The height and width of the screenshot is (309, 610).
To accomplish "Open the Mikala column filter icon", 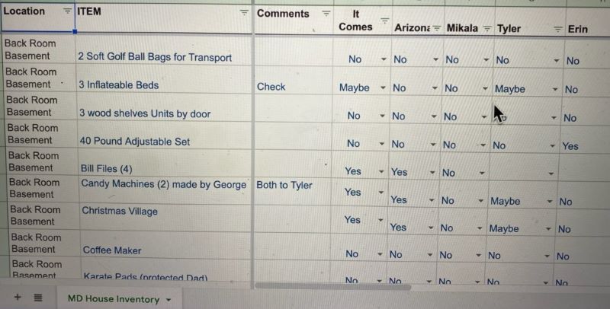I will tap(485, 28).
